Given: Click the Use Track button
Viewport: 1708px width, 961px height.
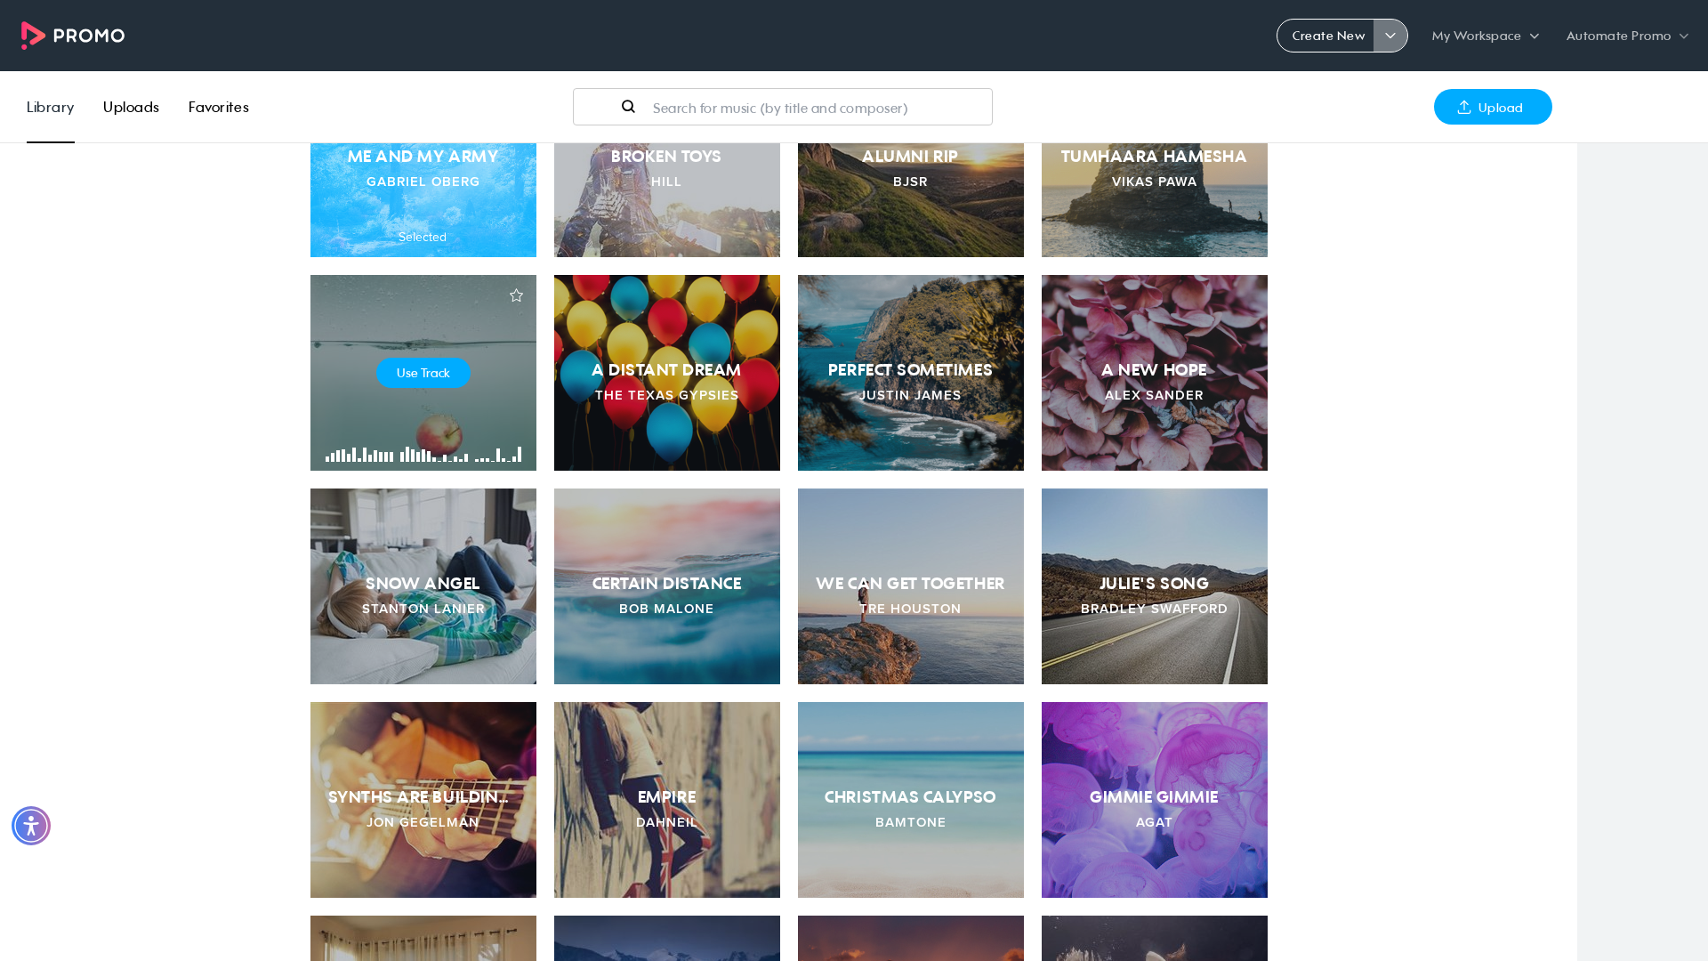Looking at the screenshot, I should (x=423, y=373).
